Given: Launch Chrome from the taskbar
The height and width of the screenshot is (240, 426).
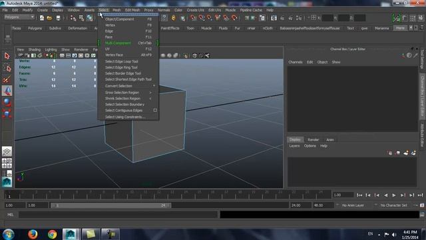Looking at the screenshot, I should click(52, 234).
